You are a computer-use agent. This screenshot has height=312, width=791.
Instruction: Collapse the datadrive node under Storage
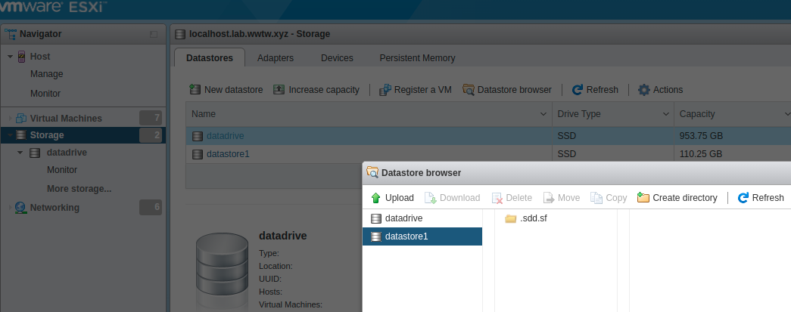pyautogui.click(x=20, y=153)
